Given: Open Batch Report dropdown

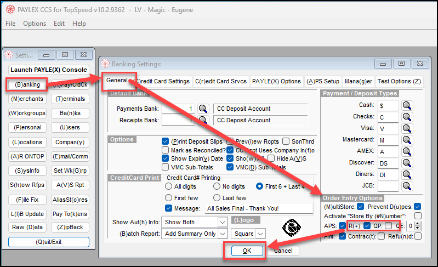Looking at the screenshot, I should pos(223,234).
